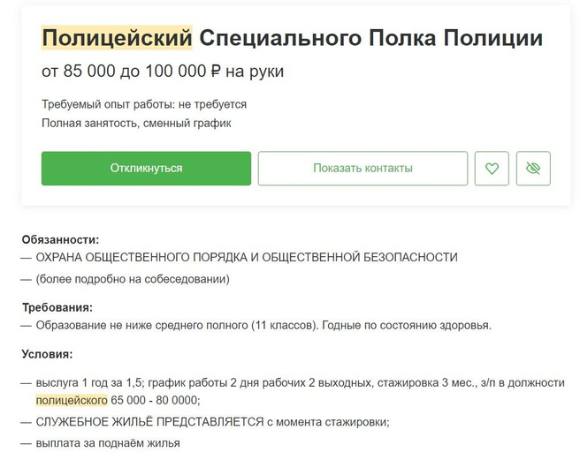Hide this vacancy using crossed-eye icon
The width and height of the screenshot is (580, 460).
point(533,169)
